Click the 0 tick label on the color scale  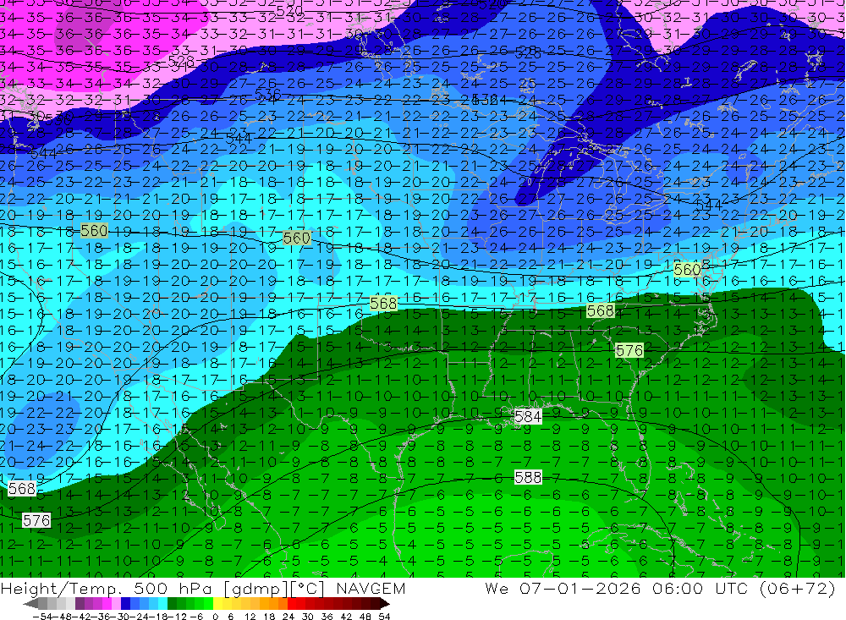click(x=215, y=617)
